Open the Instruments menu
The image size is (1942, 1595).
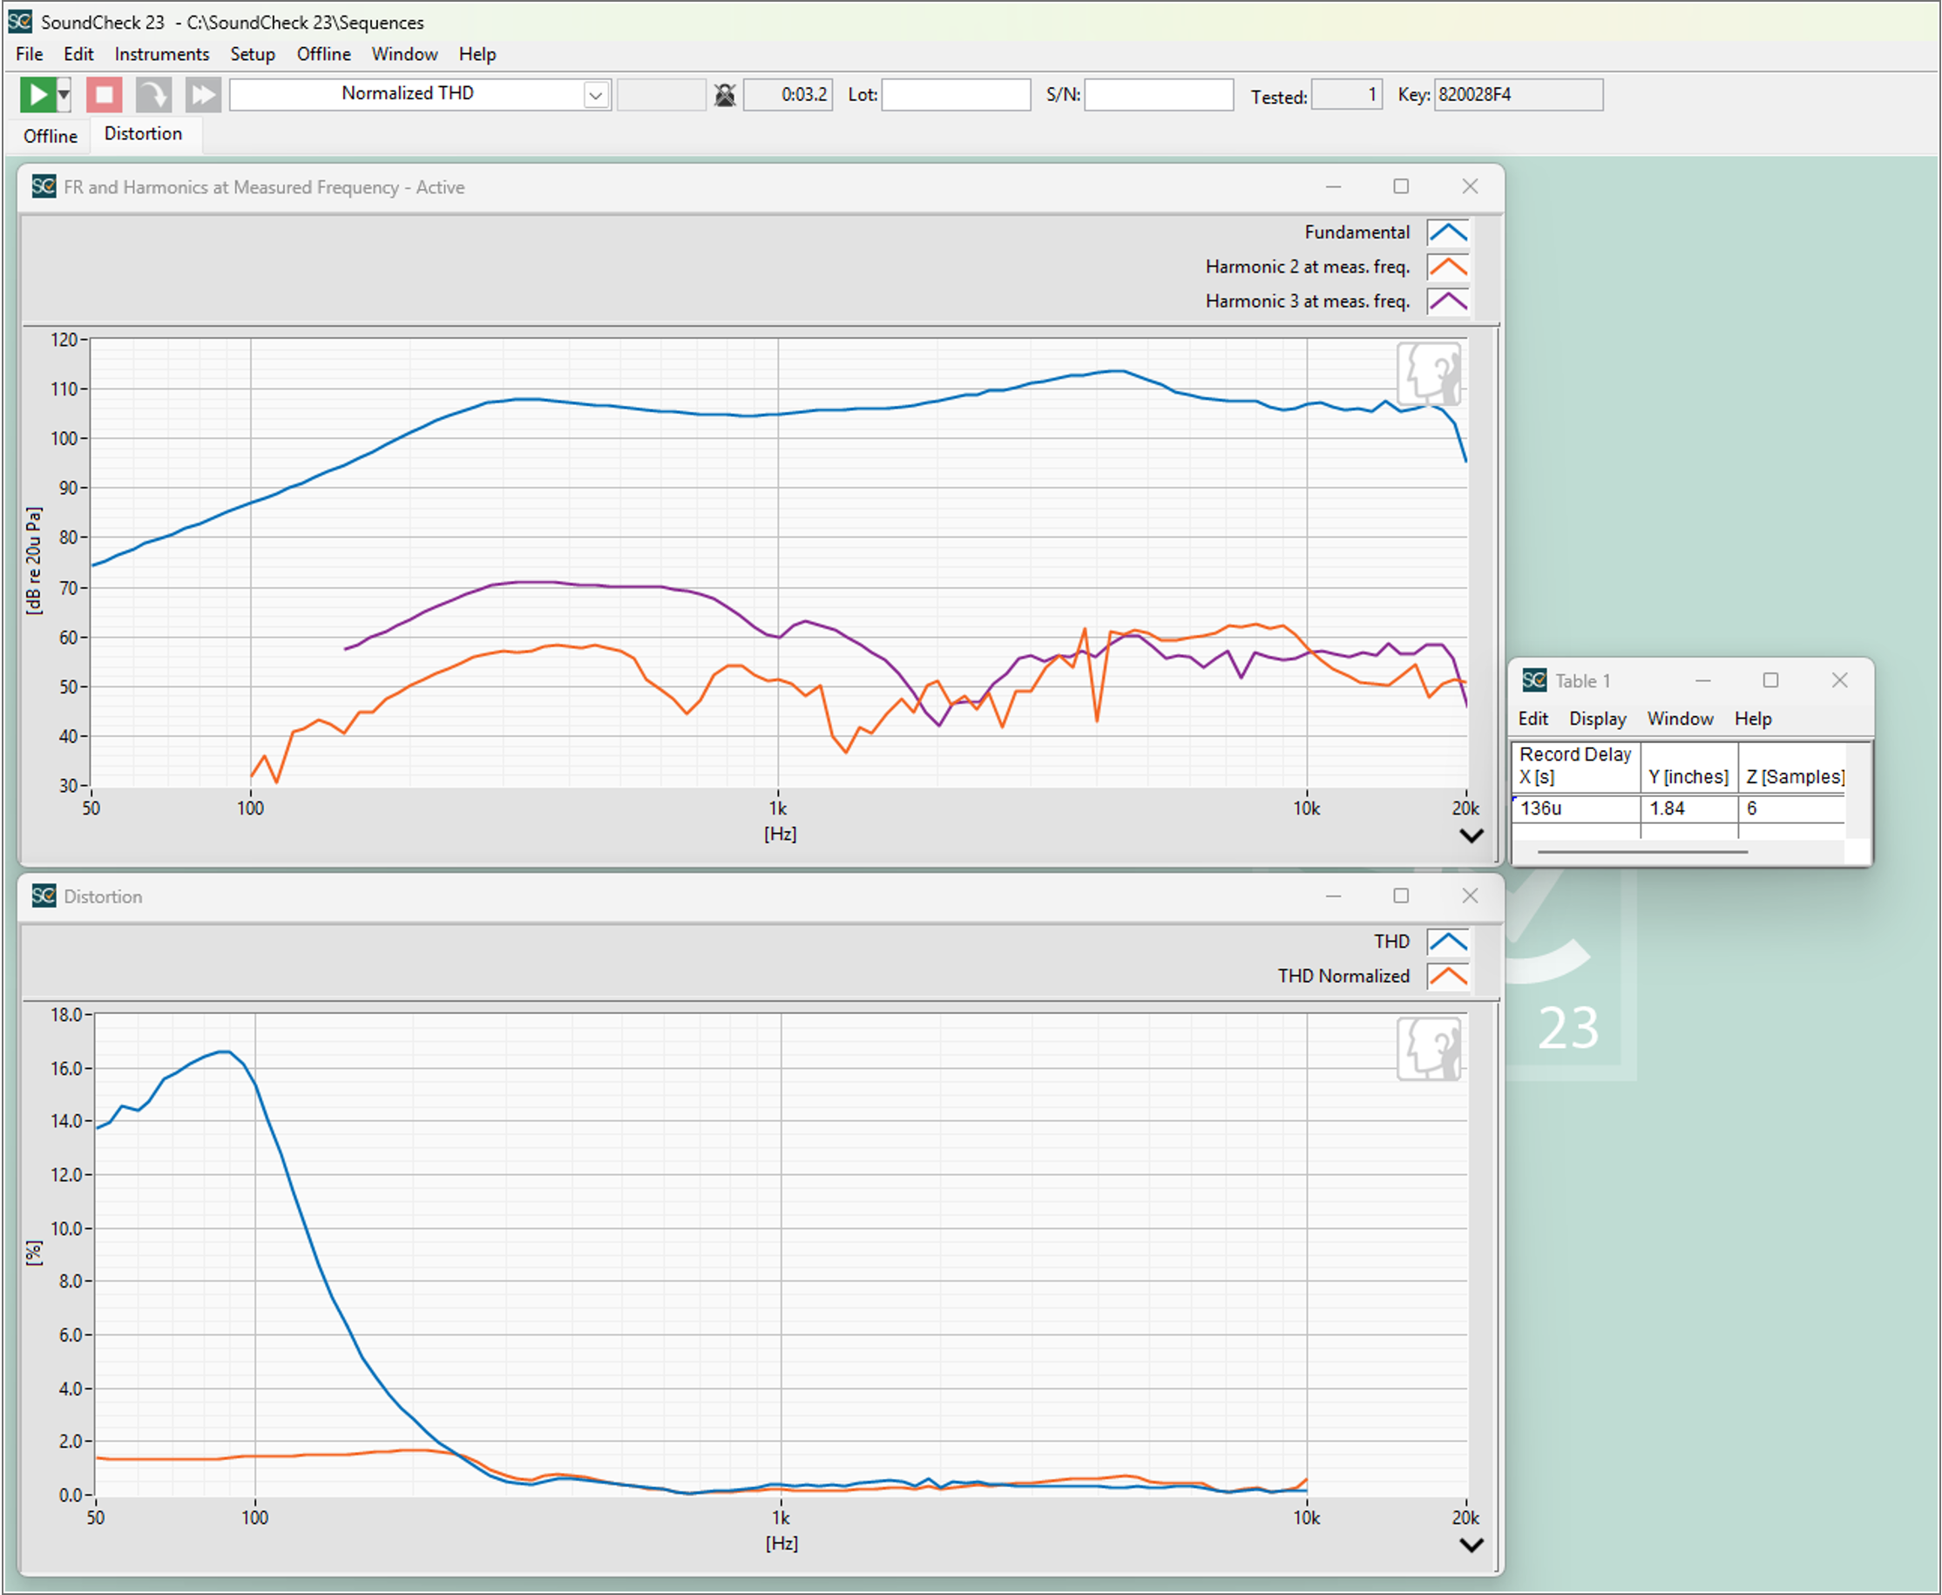pyautogui.click(x=162, y=54)
